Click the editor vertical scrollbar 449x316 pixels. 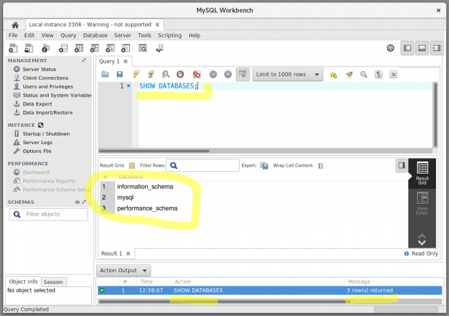tap(435, 115)
